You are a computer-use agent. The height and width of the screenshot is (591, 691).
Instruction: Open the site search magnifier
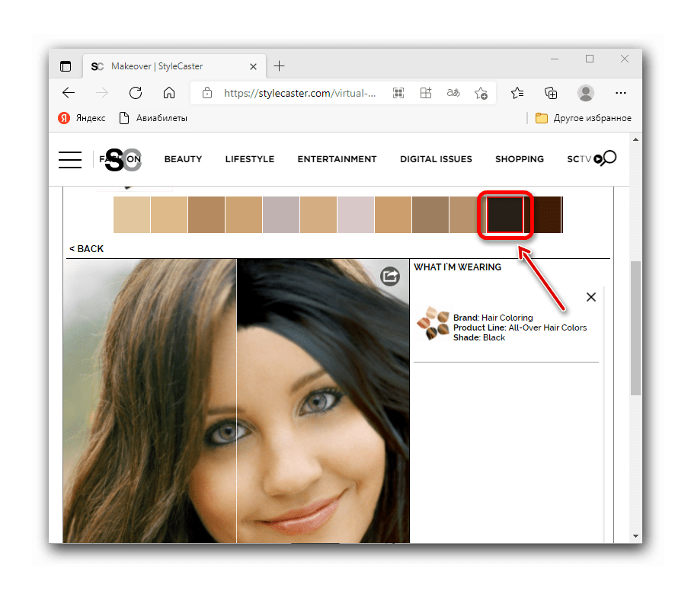[x=609, y=158]
